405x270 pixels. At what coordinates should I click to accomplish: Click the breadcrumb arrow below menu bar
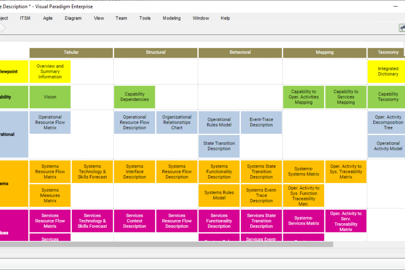[x=3, y=28]
